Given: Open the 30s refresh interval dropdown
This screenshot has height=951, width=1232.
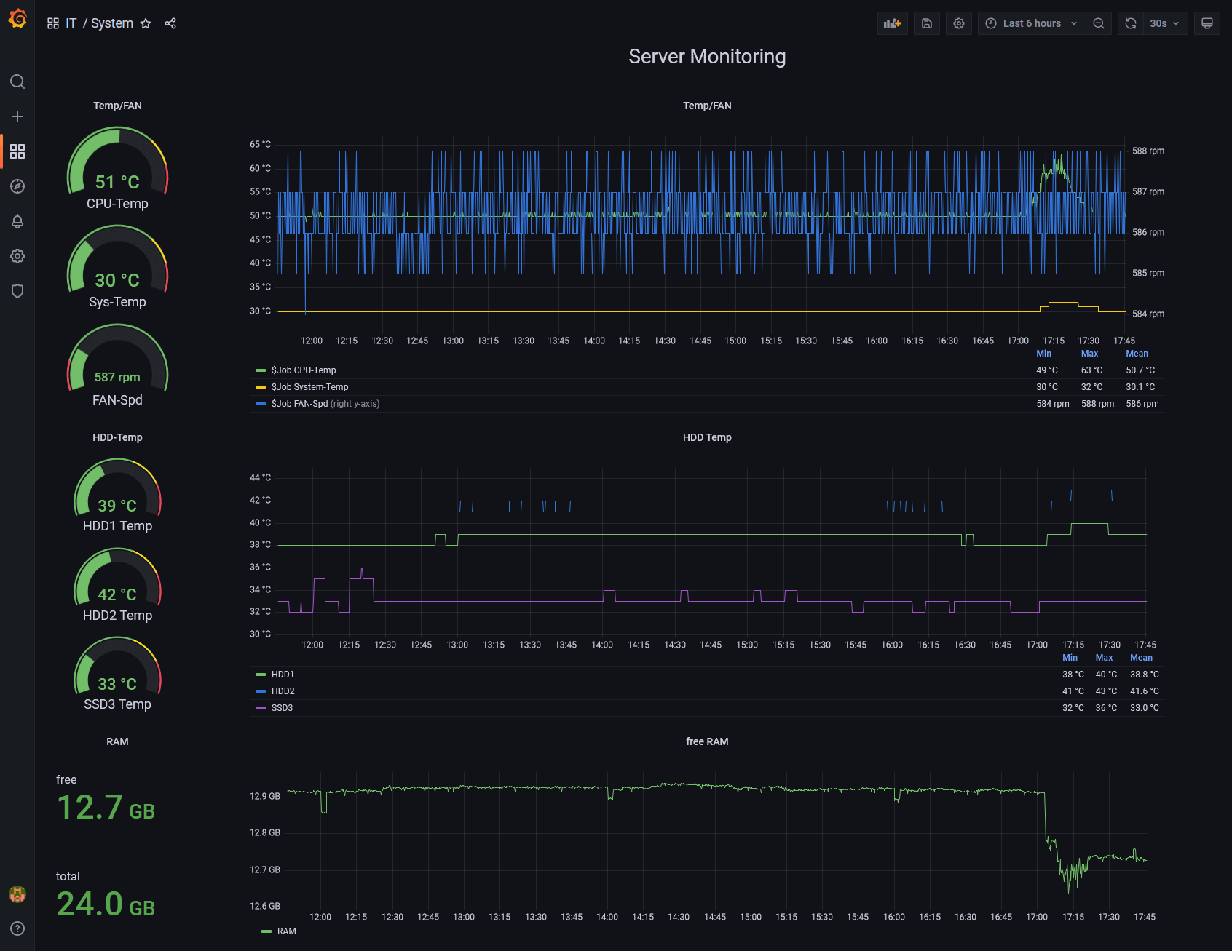Looking at the screenshot, I should 1165,23.
